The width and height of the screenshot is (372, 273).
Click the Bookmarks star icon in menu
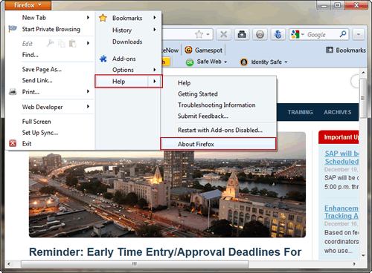(103, 18)
